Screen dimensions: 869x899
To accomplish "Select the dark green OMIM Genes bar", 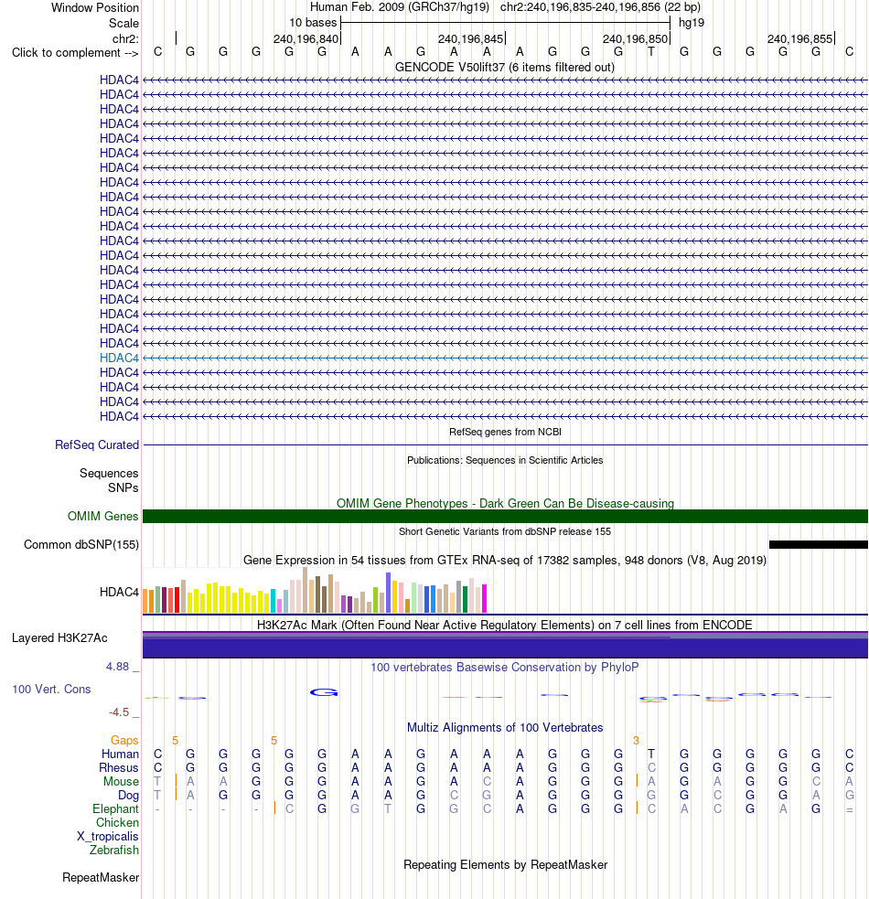I will (x=505, y=516).
